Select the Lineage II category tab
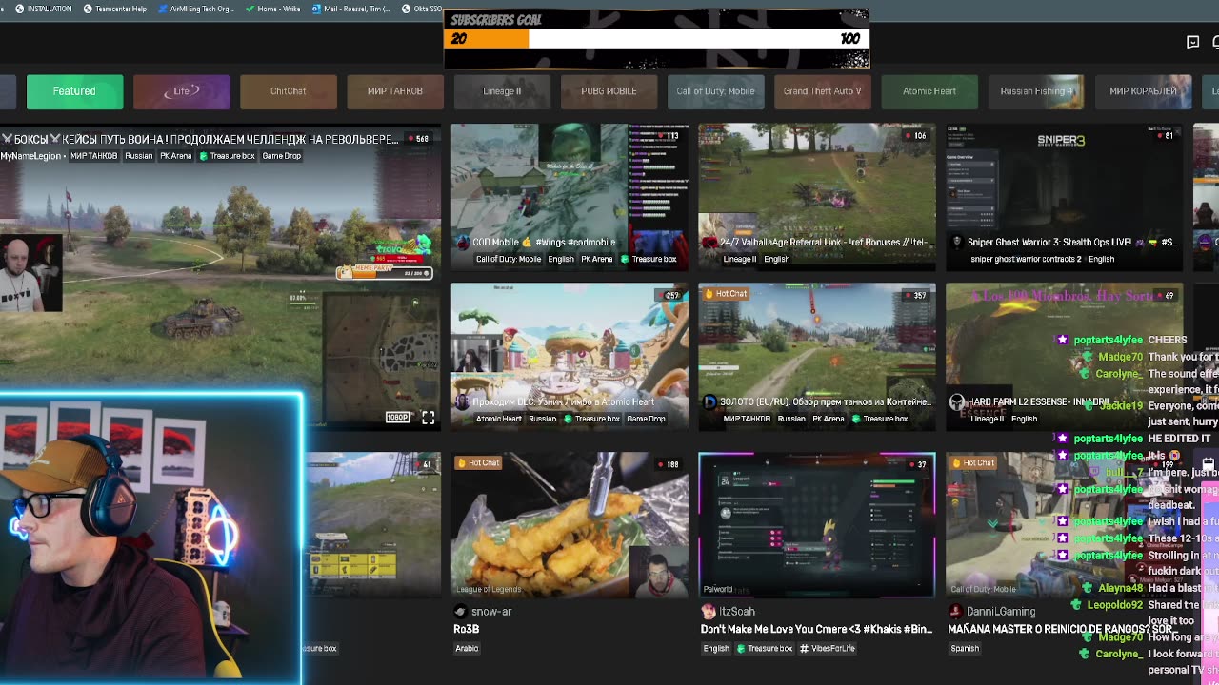Viewport: 1219px width, 685px height. (x=502, y=91)
